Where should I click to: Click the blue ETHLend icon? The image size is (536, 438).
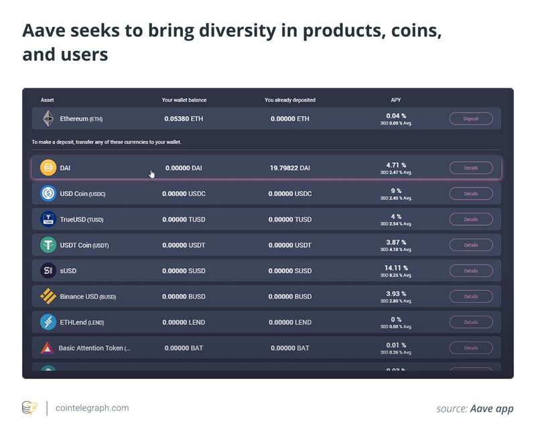tap(48, 322)
